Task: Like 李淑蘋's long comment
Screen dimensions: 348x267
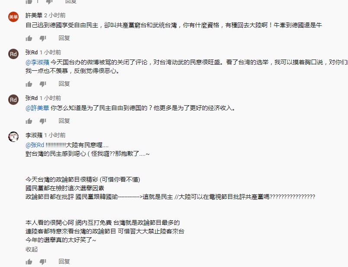Action: [x=29, y=262]
